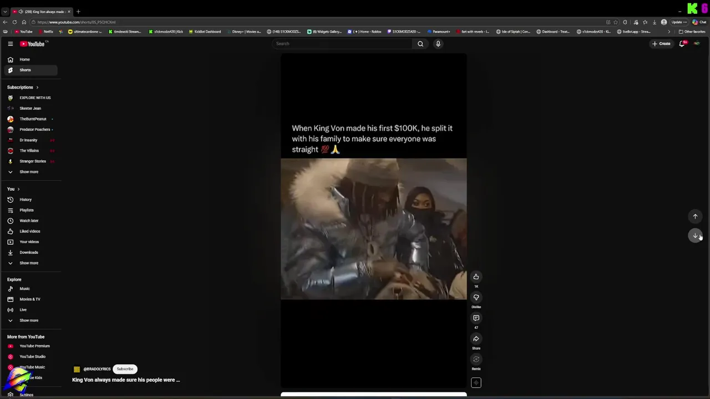The width and height of the screenshot is (710, 399).
Task: Click the YouTube logo
Action: pyautogui.click(x=33, y=44)
